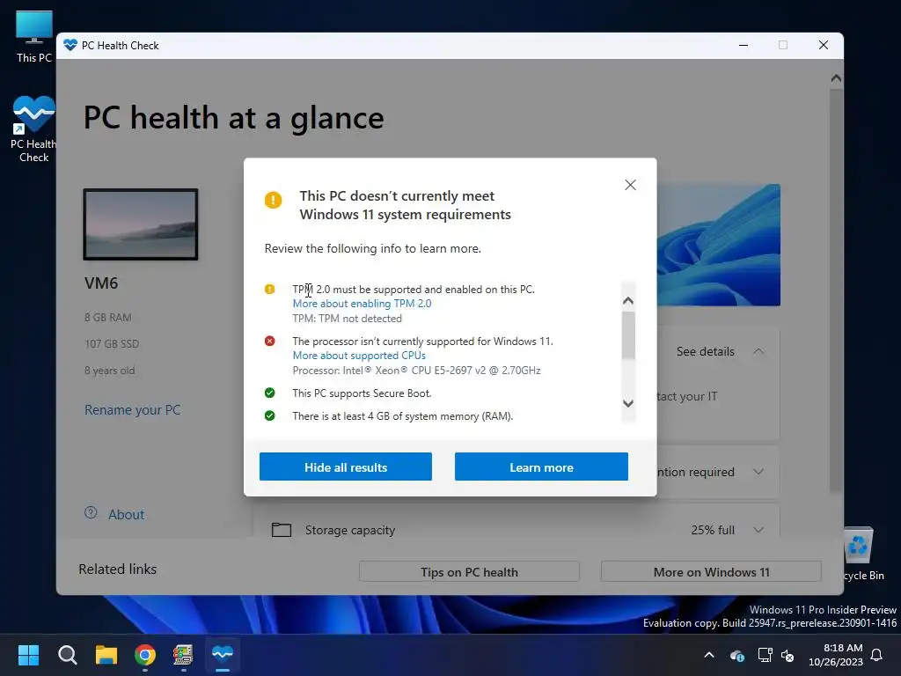Image resolution: width=901 pixels, height=676 pixels.
Task: Open Windows Start menu
Action: point(28,655)
